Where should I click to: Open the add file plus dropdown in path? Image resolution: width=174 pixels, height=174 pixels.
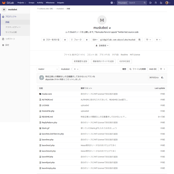pos(76,69)
